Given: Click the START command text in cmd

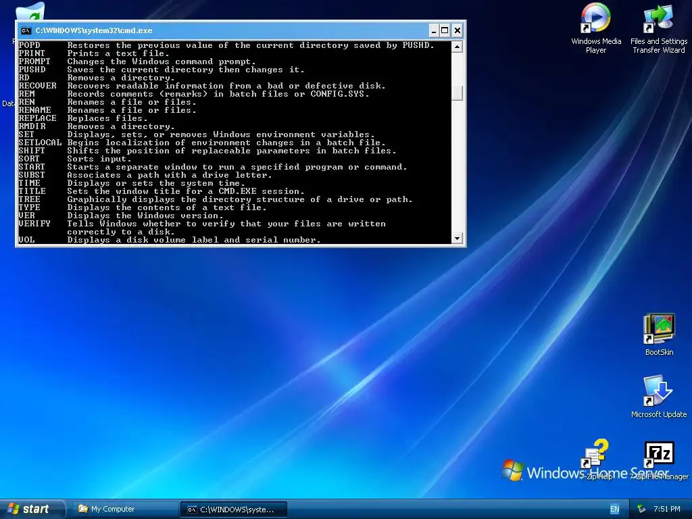Looking at the screenshot, I should point(32,167).
